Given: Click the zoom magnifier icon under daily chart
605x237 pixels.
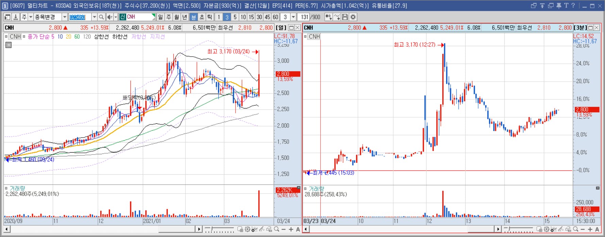Looking at the screenshot, I should point(277,230).
